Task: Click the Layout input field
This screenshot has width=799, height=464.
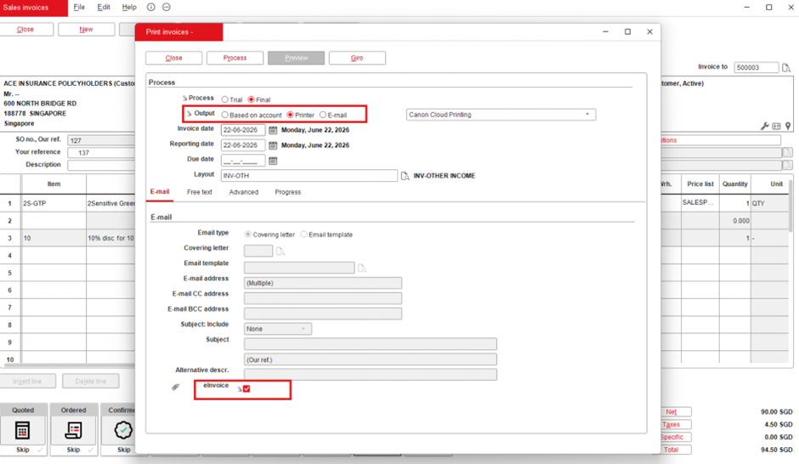Action: [x=309, y=176]
